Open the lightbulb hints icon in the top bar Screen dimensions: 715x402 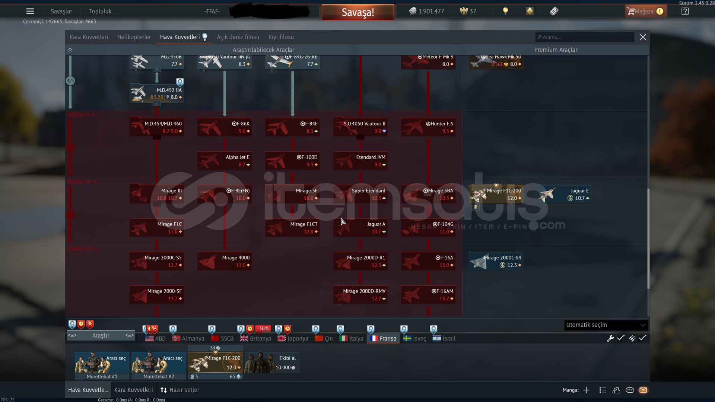click(x=505, y=11)
